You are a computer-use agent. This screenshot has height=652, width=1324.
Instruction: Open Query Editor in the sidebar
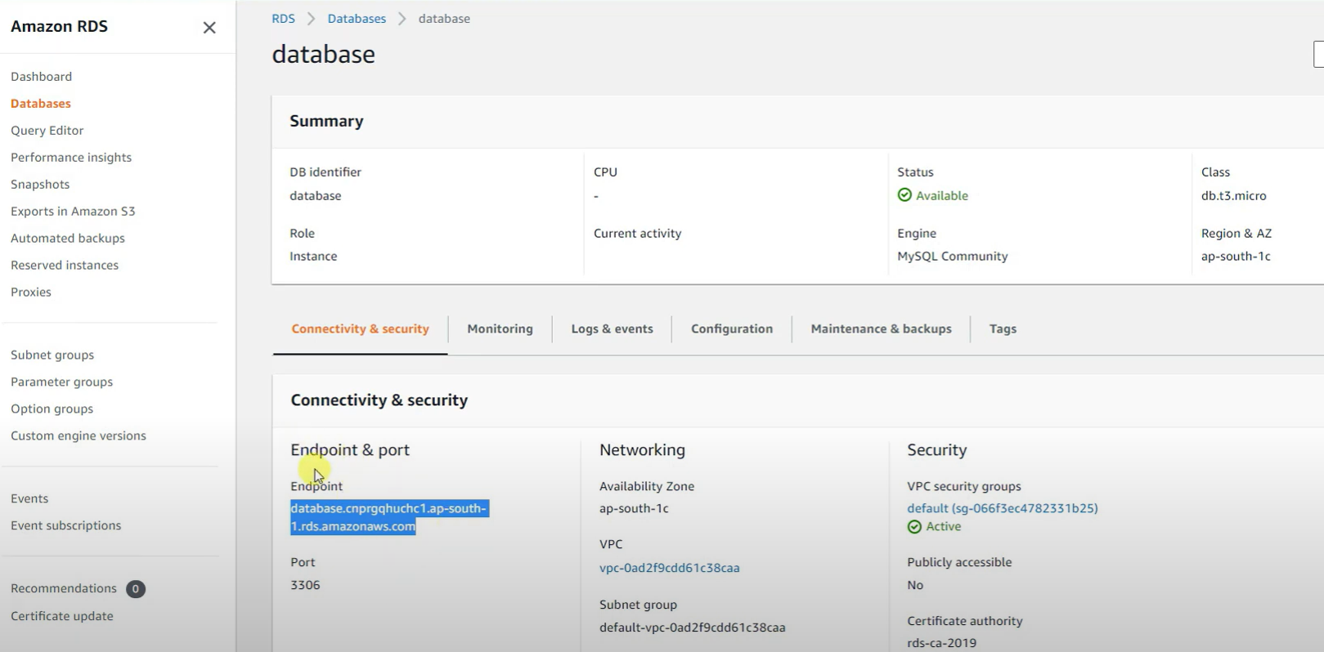click(47, 131)
